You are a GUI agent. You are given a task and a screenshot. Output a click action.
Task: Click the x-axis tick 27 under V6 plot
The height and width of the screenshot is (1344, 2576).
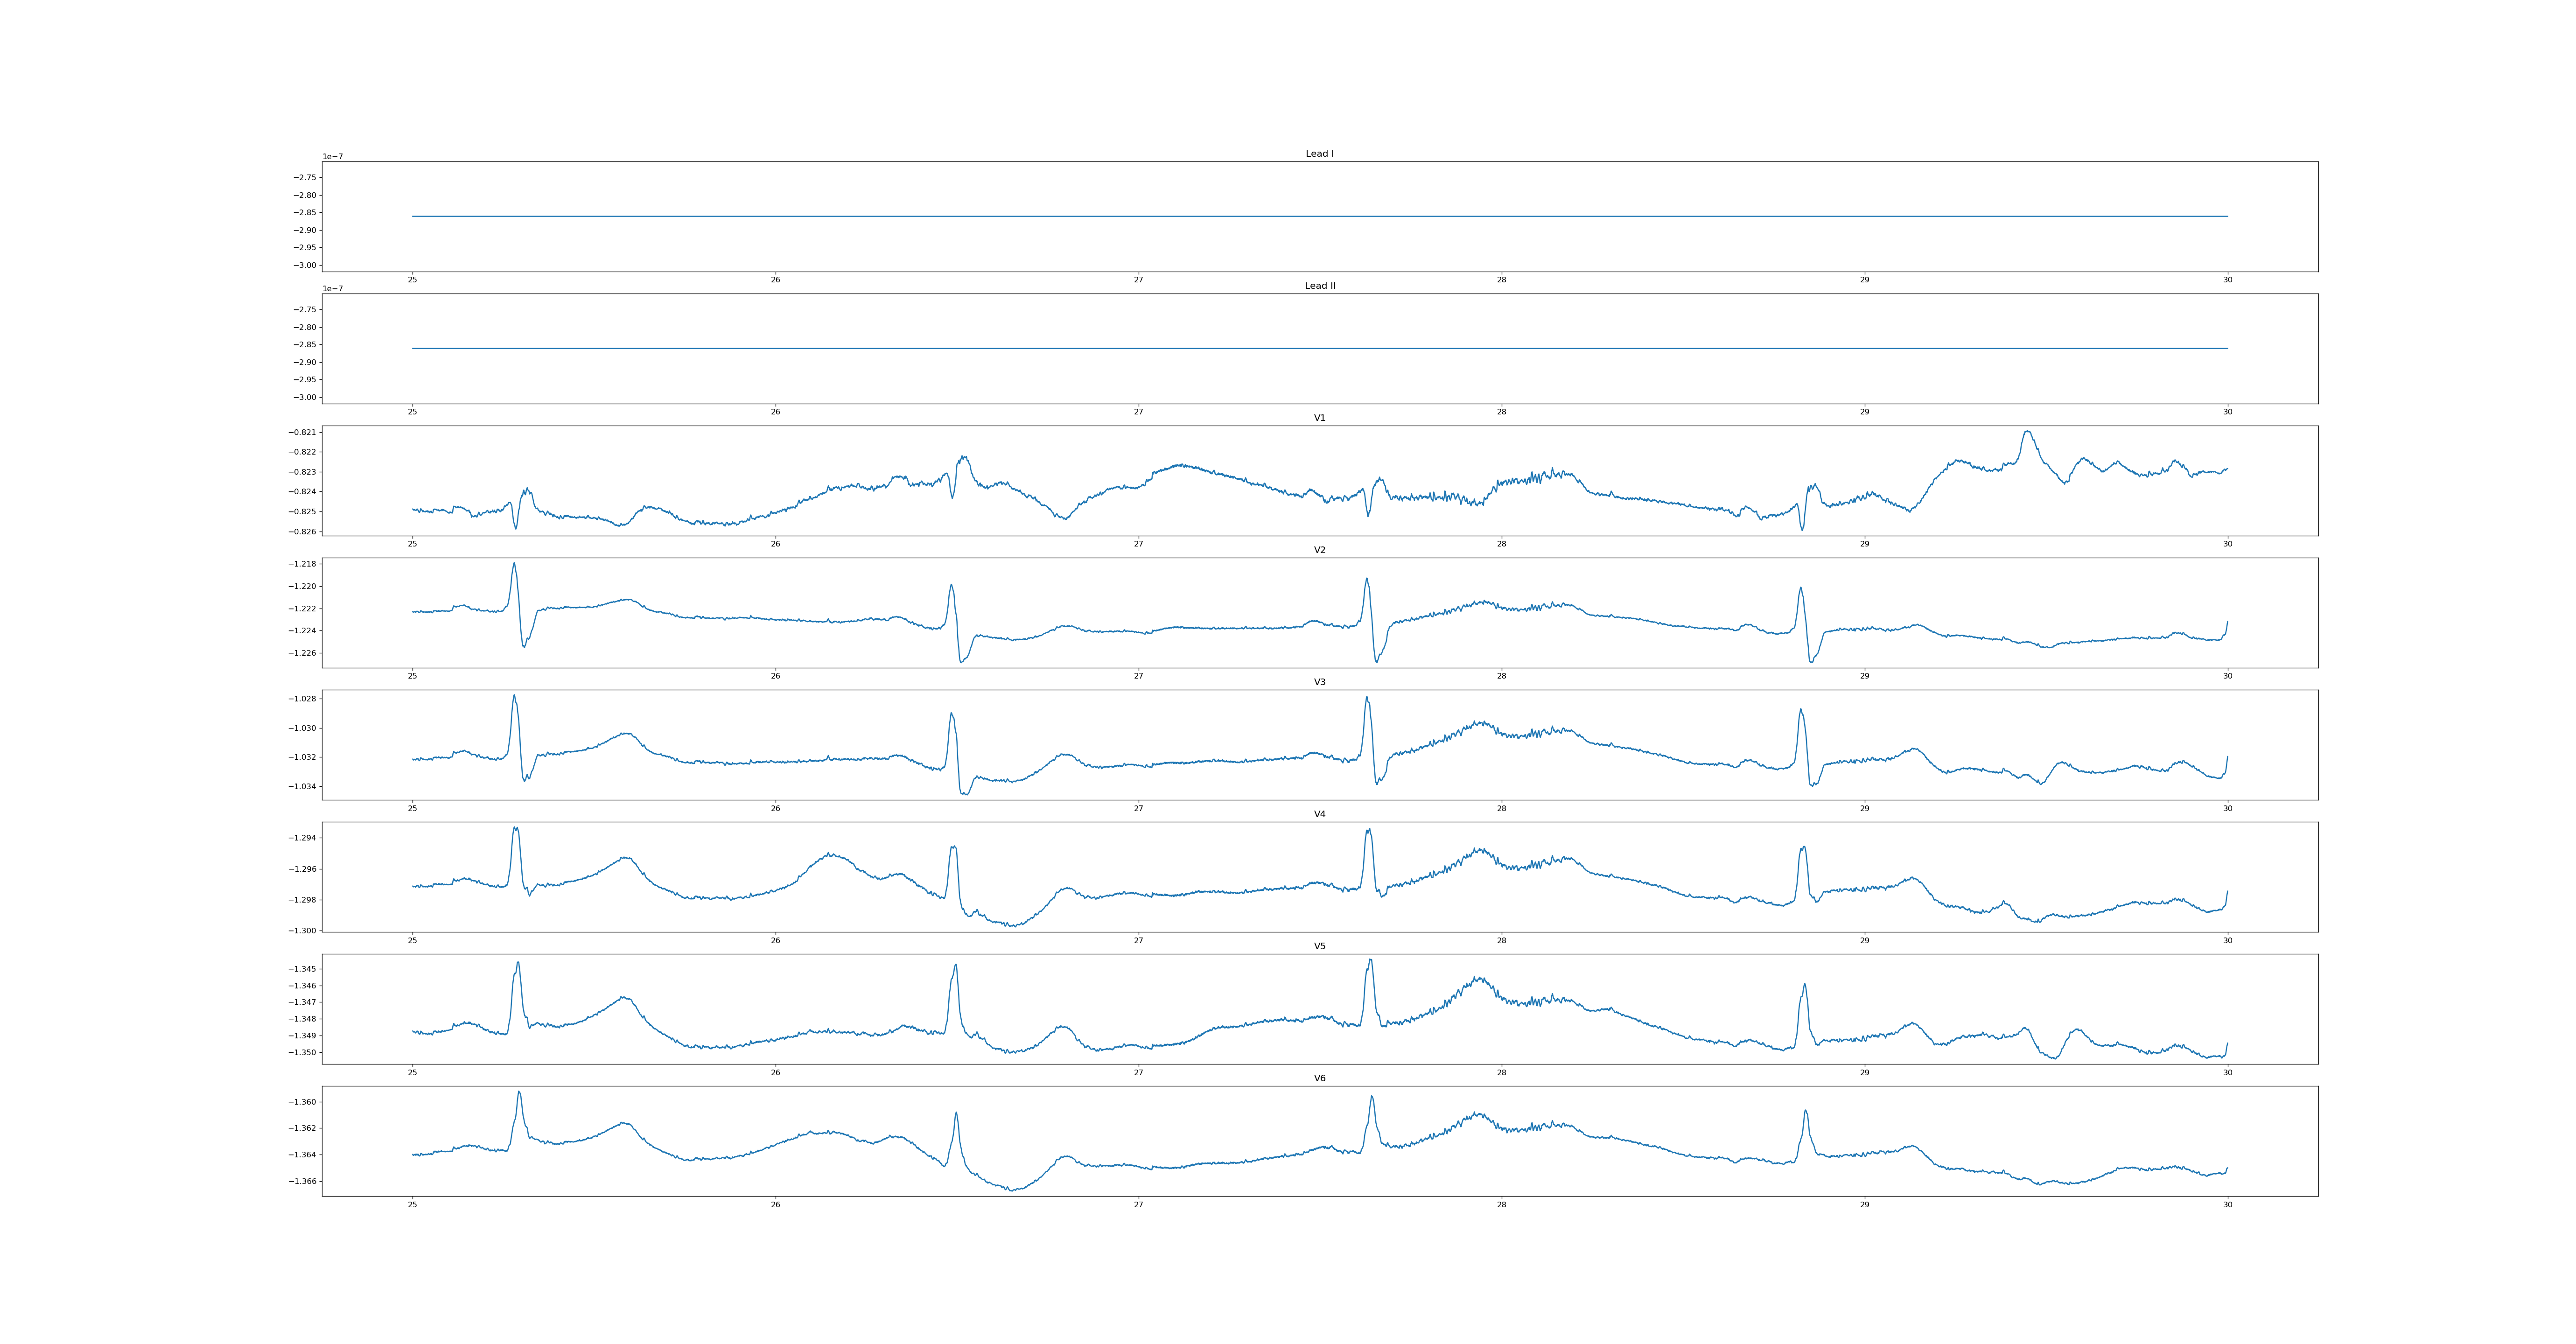click(1138, 1204)
